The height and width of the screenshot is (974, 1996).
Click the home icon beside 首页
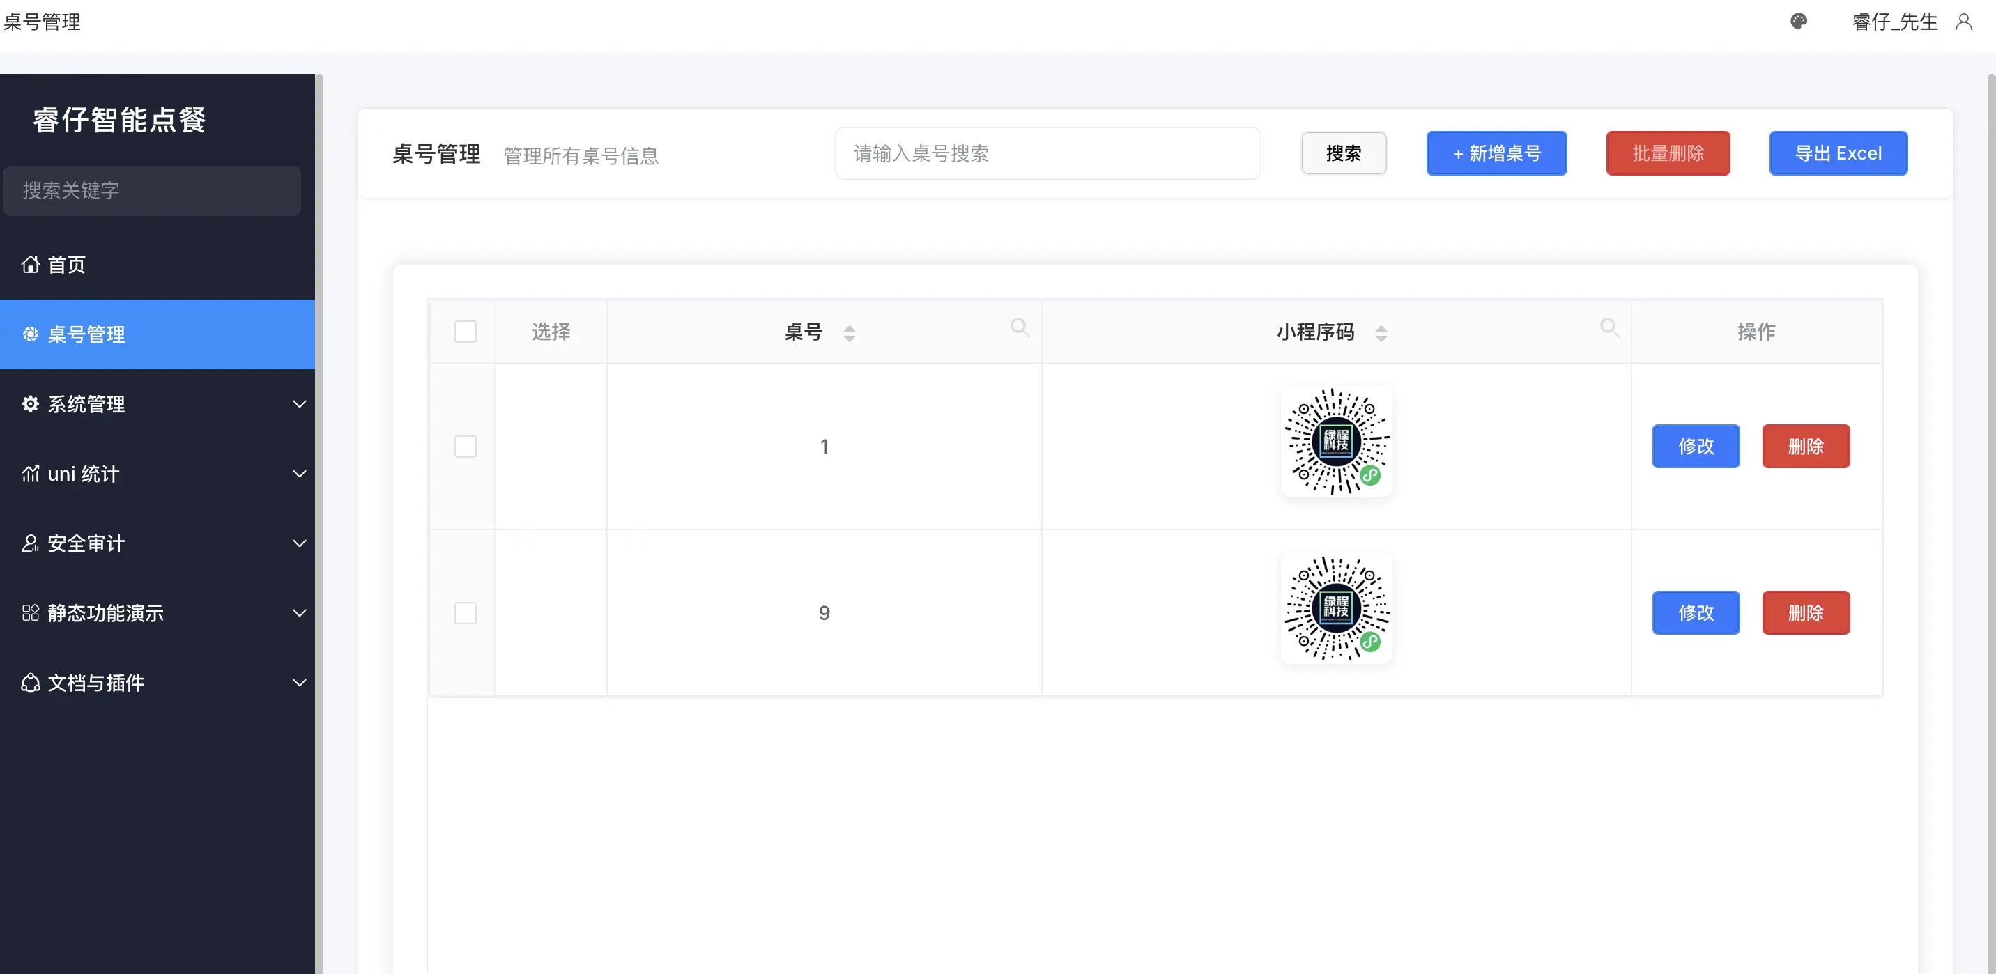(30, 265)
